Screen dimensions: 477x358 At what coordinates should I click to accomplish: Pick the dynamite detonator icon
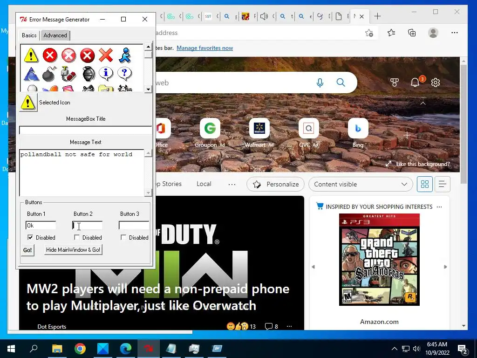click(x=68, y=74)
